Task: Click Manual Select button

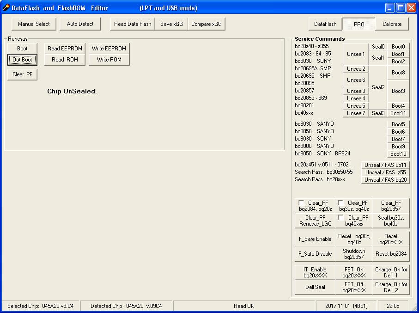Action: (x=34, y=24)
